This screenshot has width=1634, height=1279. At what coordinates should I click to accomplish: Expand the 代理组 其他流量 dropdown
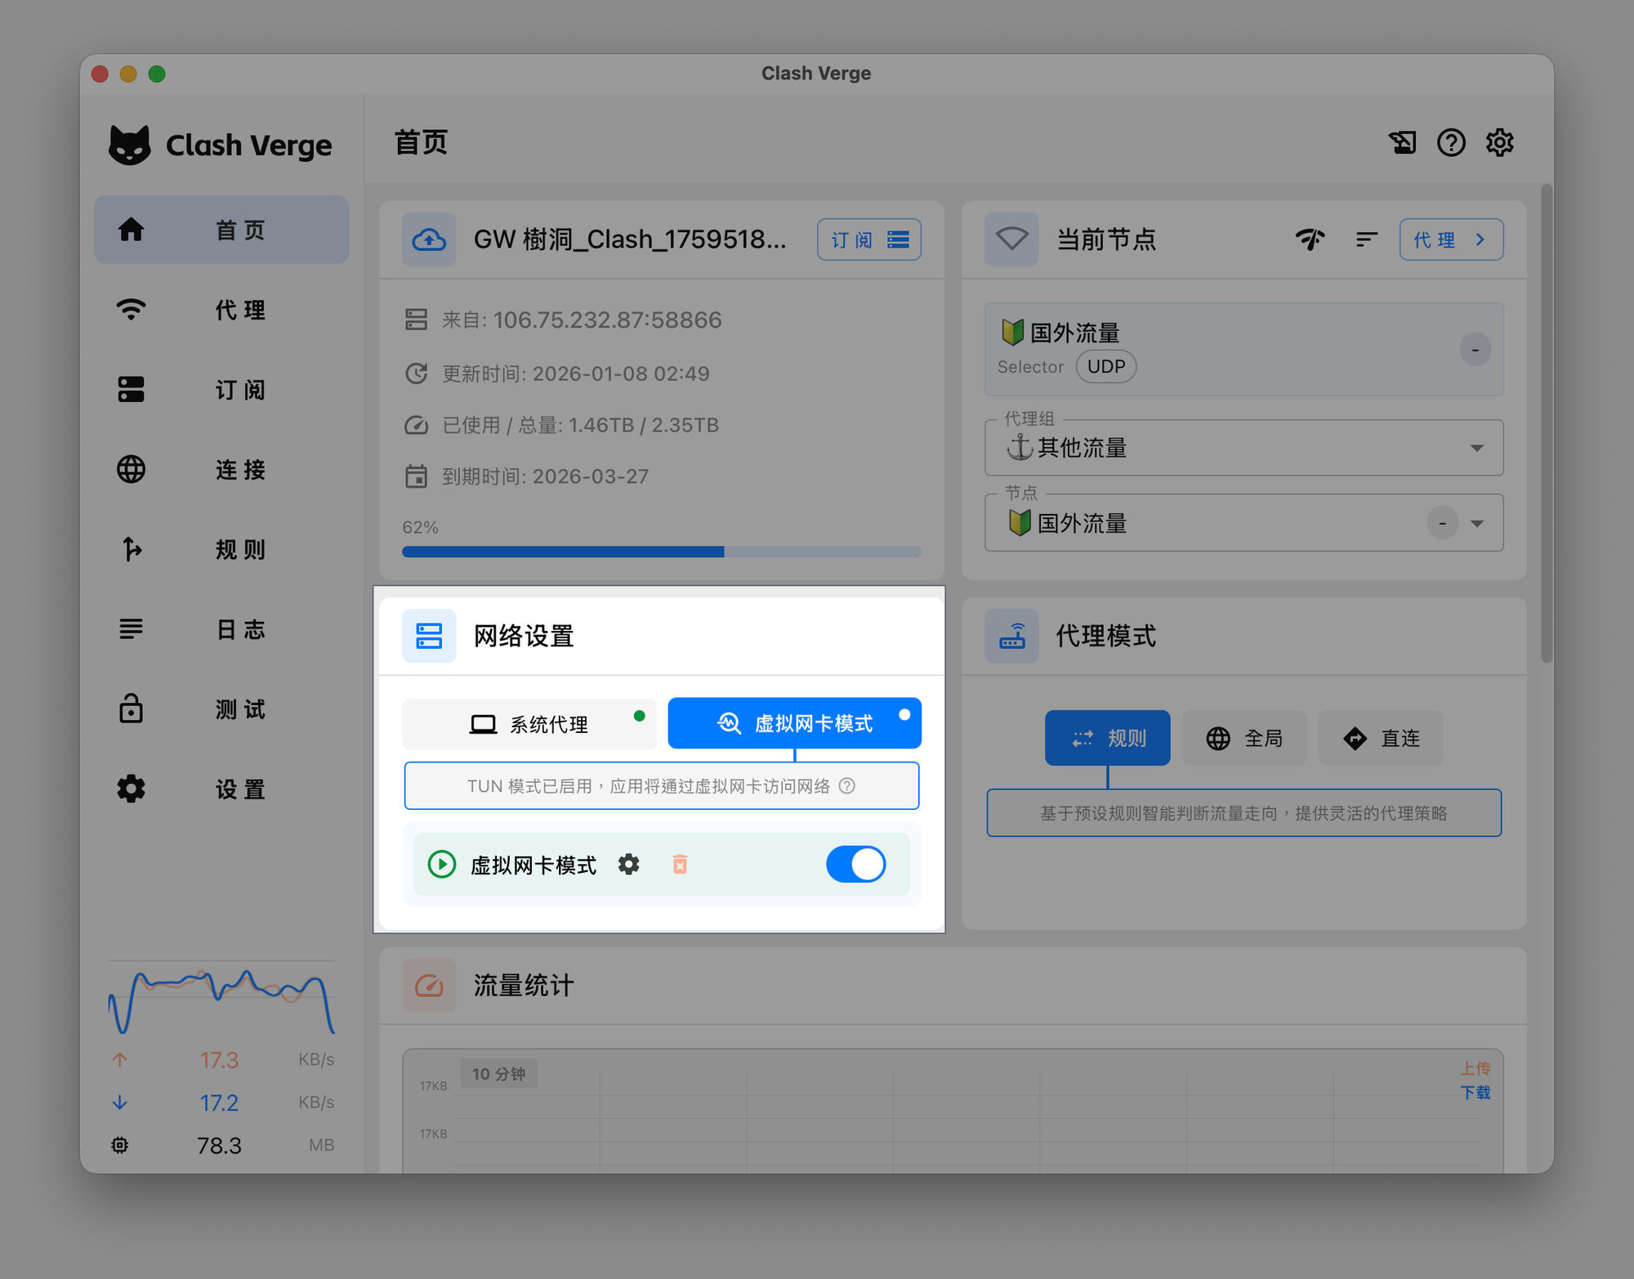tap(1476, 448)
